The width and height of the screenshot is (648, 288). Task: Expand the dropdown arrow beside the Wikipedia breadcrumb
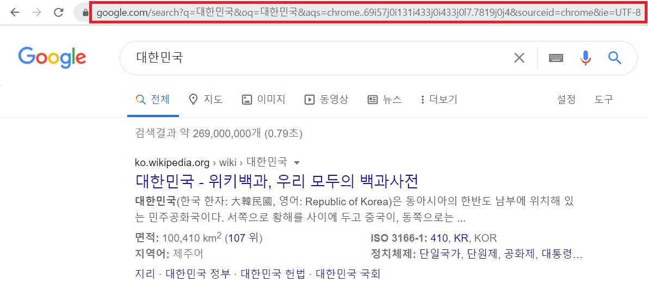[296, 162]
